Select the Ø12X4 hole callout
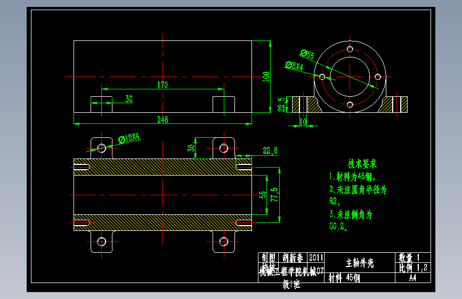 tap(129, 138)
